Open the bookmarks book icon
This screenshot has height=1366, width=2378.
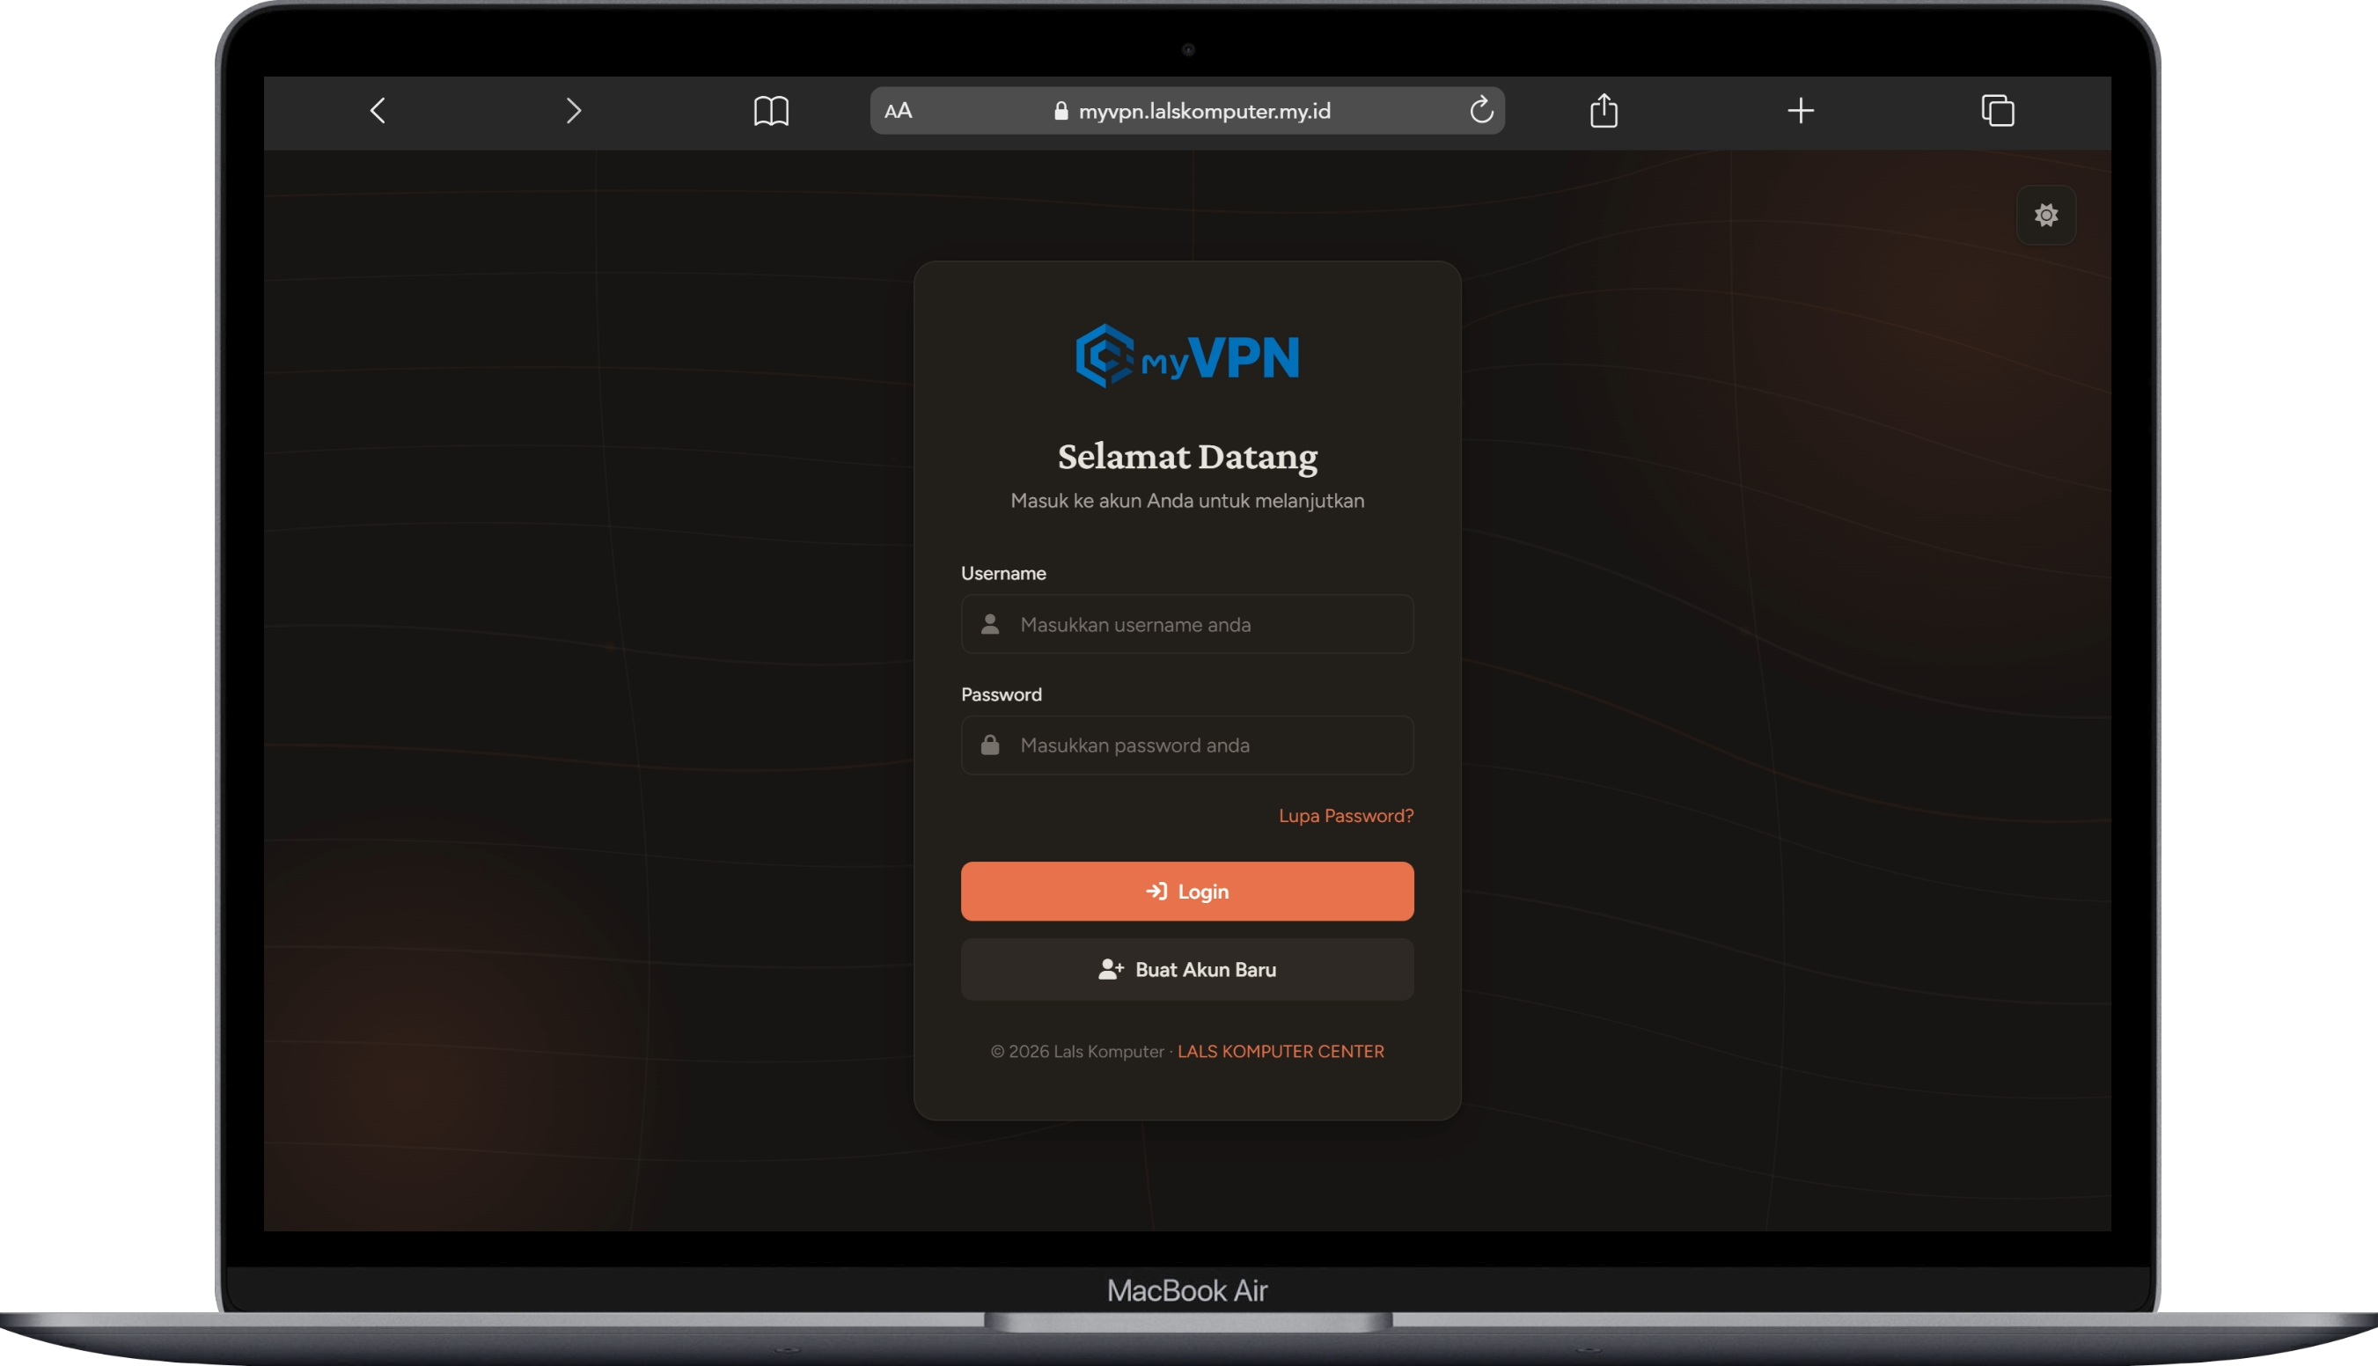pyautogui.click(x=771, y=111)
